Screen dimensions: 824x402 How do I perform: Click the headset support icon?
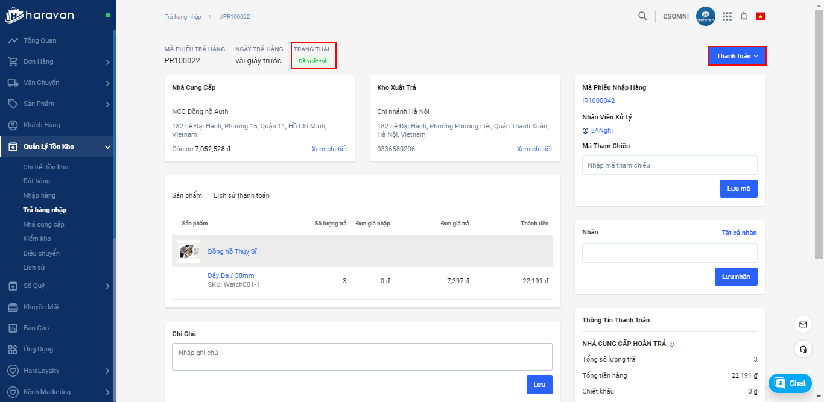pos(803,349)
